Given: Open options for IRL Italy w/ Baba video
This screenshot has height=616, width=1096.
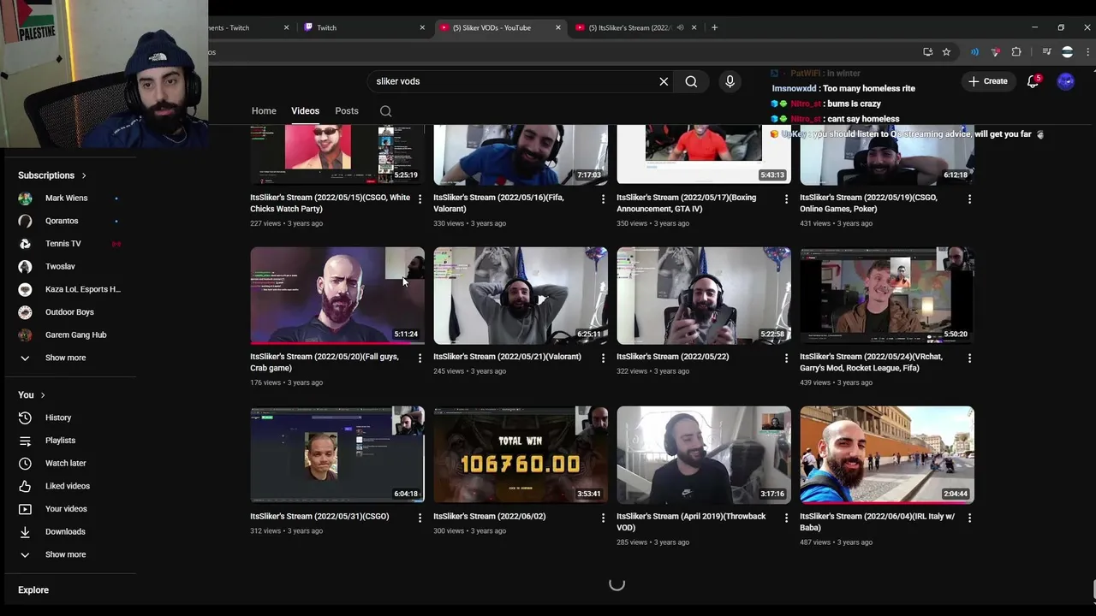Looking at the screenshot, I should [969, 518].
